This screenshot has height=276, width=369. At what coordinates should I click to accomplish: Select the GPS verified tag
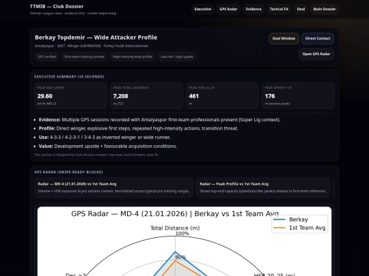click(47, 57)
